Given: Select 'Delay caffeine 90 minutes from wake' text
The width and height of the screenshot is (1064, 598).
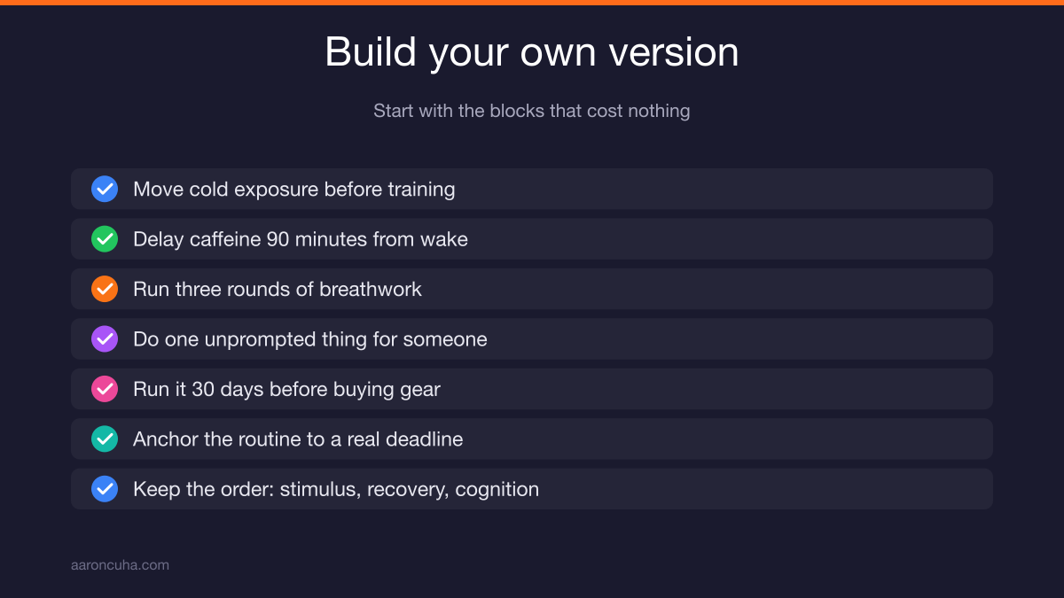Looking at the screenshot, I should tap(301, 239).
